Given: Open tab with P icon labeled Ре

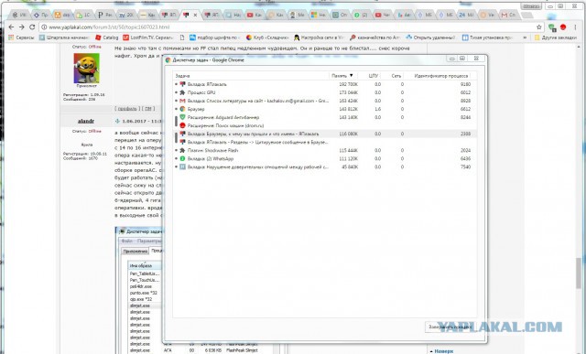Looking at the screenshot, I should click(104, 15).
